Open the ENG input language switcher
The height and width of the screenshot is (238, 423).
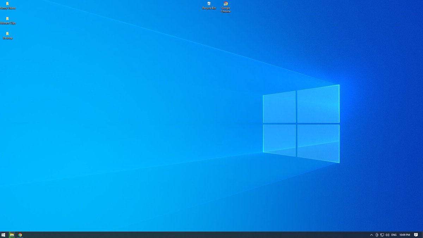[394, 235]
